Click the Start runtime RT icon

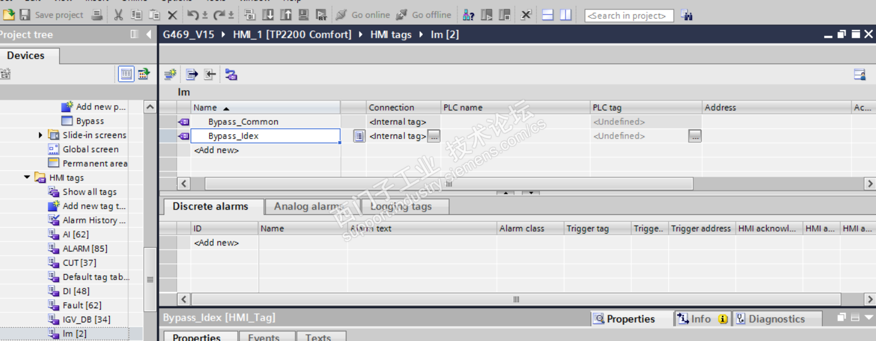pyautogui.click(x=321, y=15)
